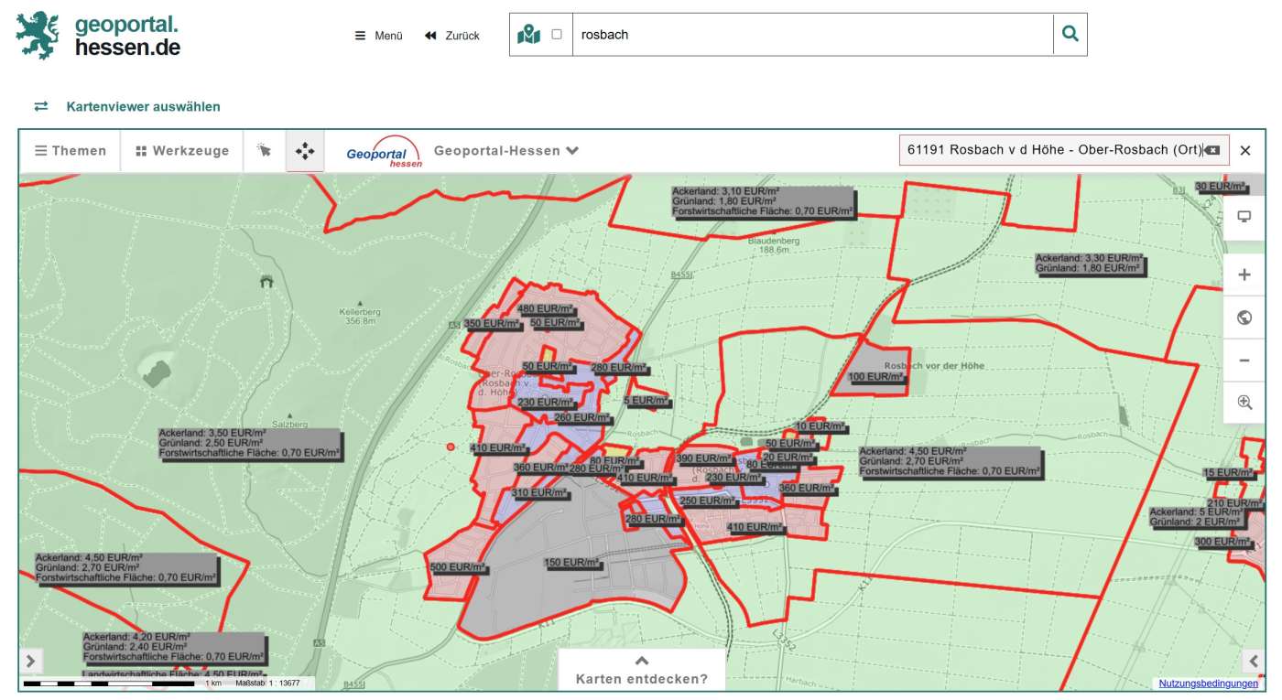Expand the Karten entdecken panel

tap(641, 671)
